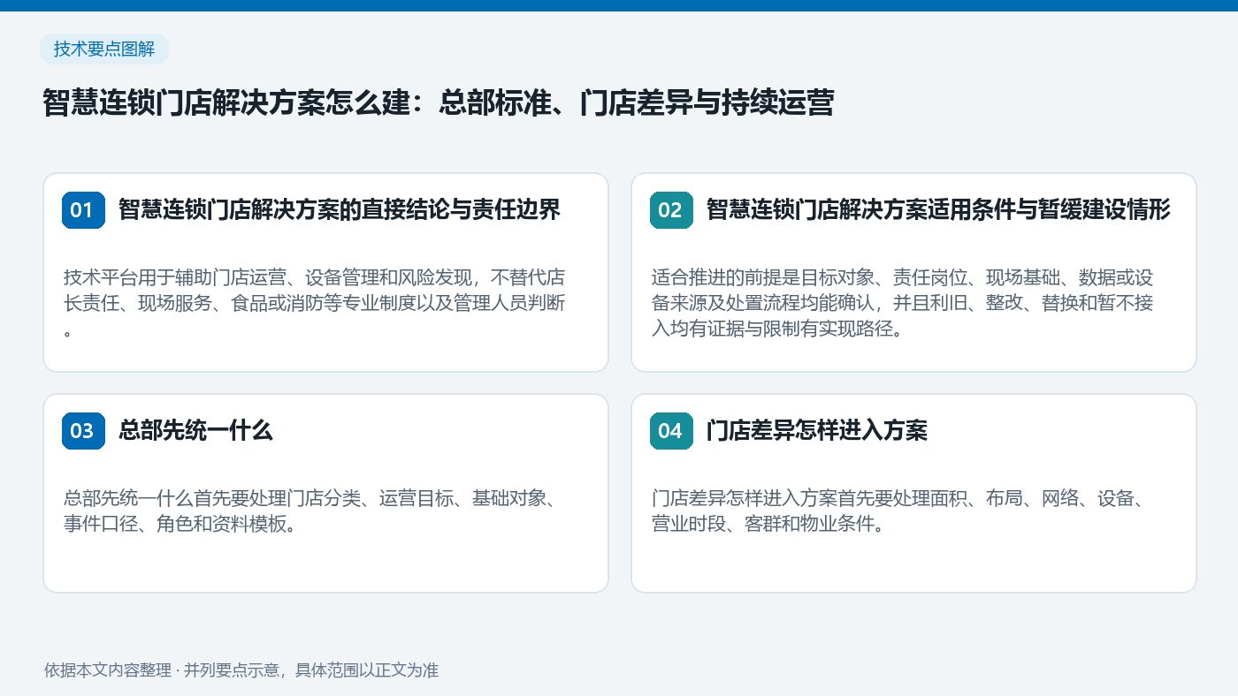
Task: Select heading 直接结论与责任边界 in card 01
Action: click(x=340, y=210)
